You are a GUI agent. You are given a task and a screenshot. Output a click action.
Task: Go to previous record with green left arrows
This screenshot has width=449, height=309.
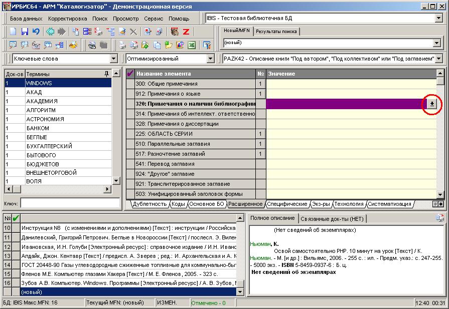[50, 32]
